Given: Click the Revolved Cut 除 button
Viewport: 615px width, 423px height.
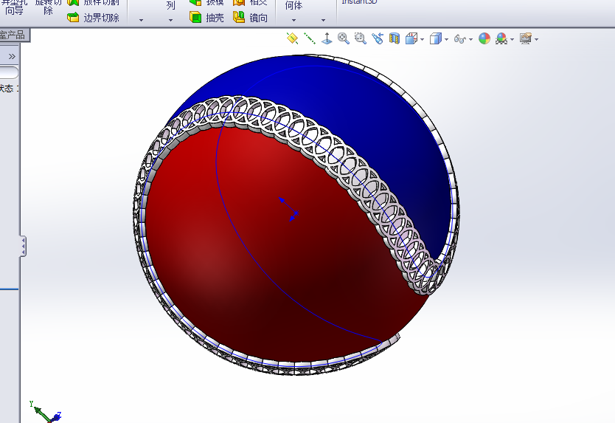Looking at the screenshot, I should 48,7.
